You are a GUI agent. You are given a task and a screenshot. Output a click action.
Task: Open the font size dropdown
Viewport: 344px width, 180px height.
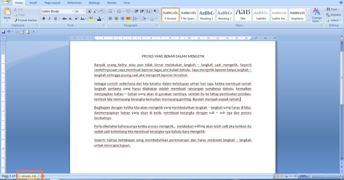[x=84, y=11]
